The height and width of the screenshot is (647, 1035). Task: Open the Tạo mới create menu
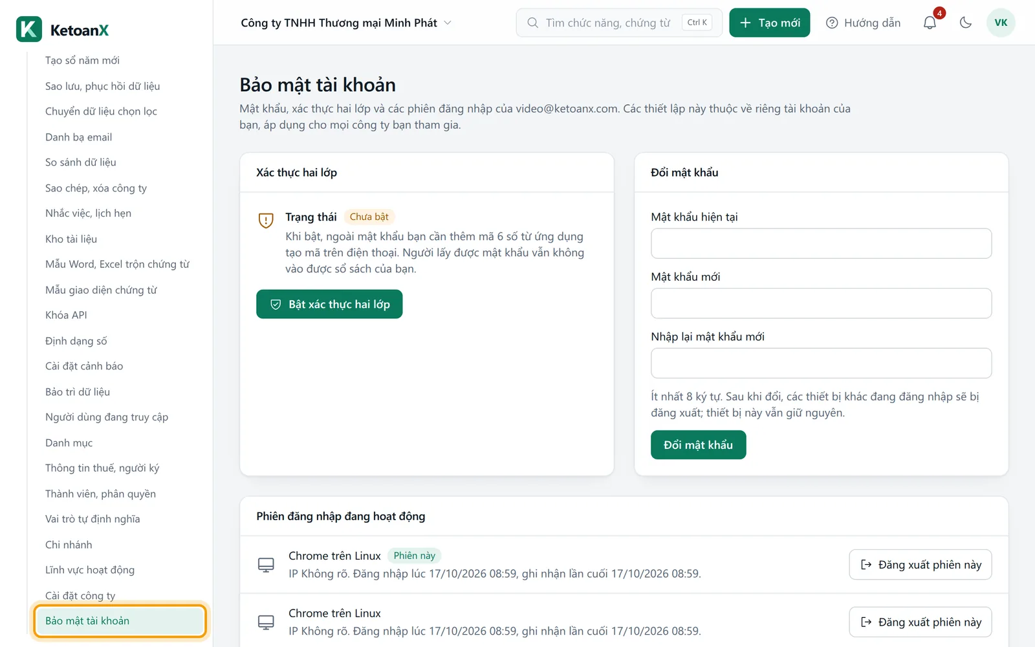tap(769, 23)
